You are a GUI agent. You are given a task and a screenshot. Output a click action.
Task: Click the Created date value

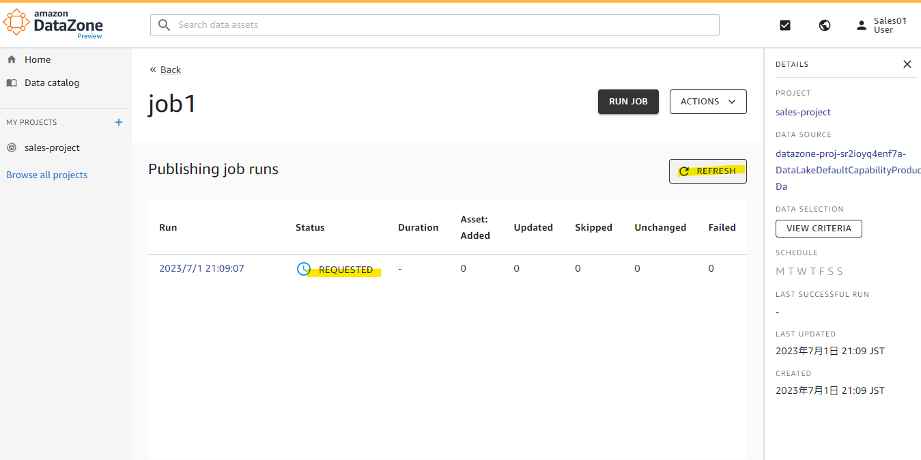[x=830, y=390]
